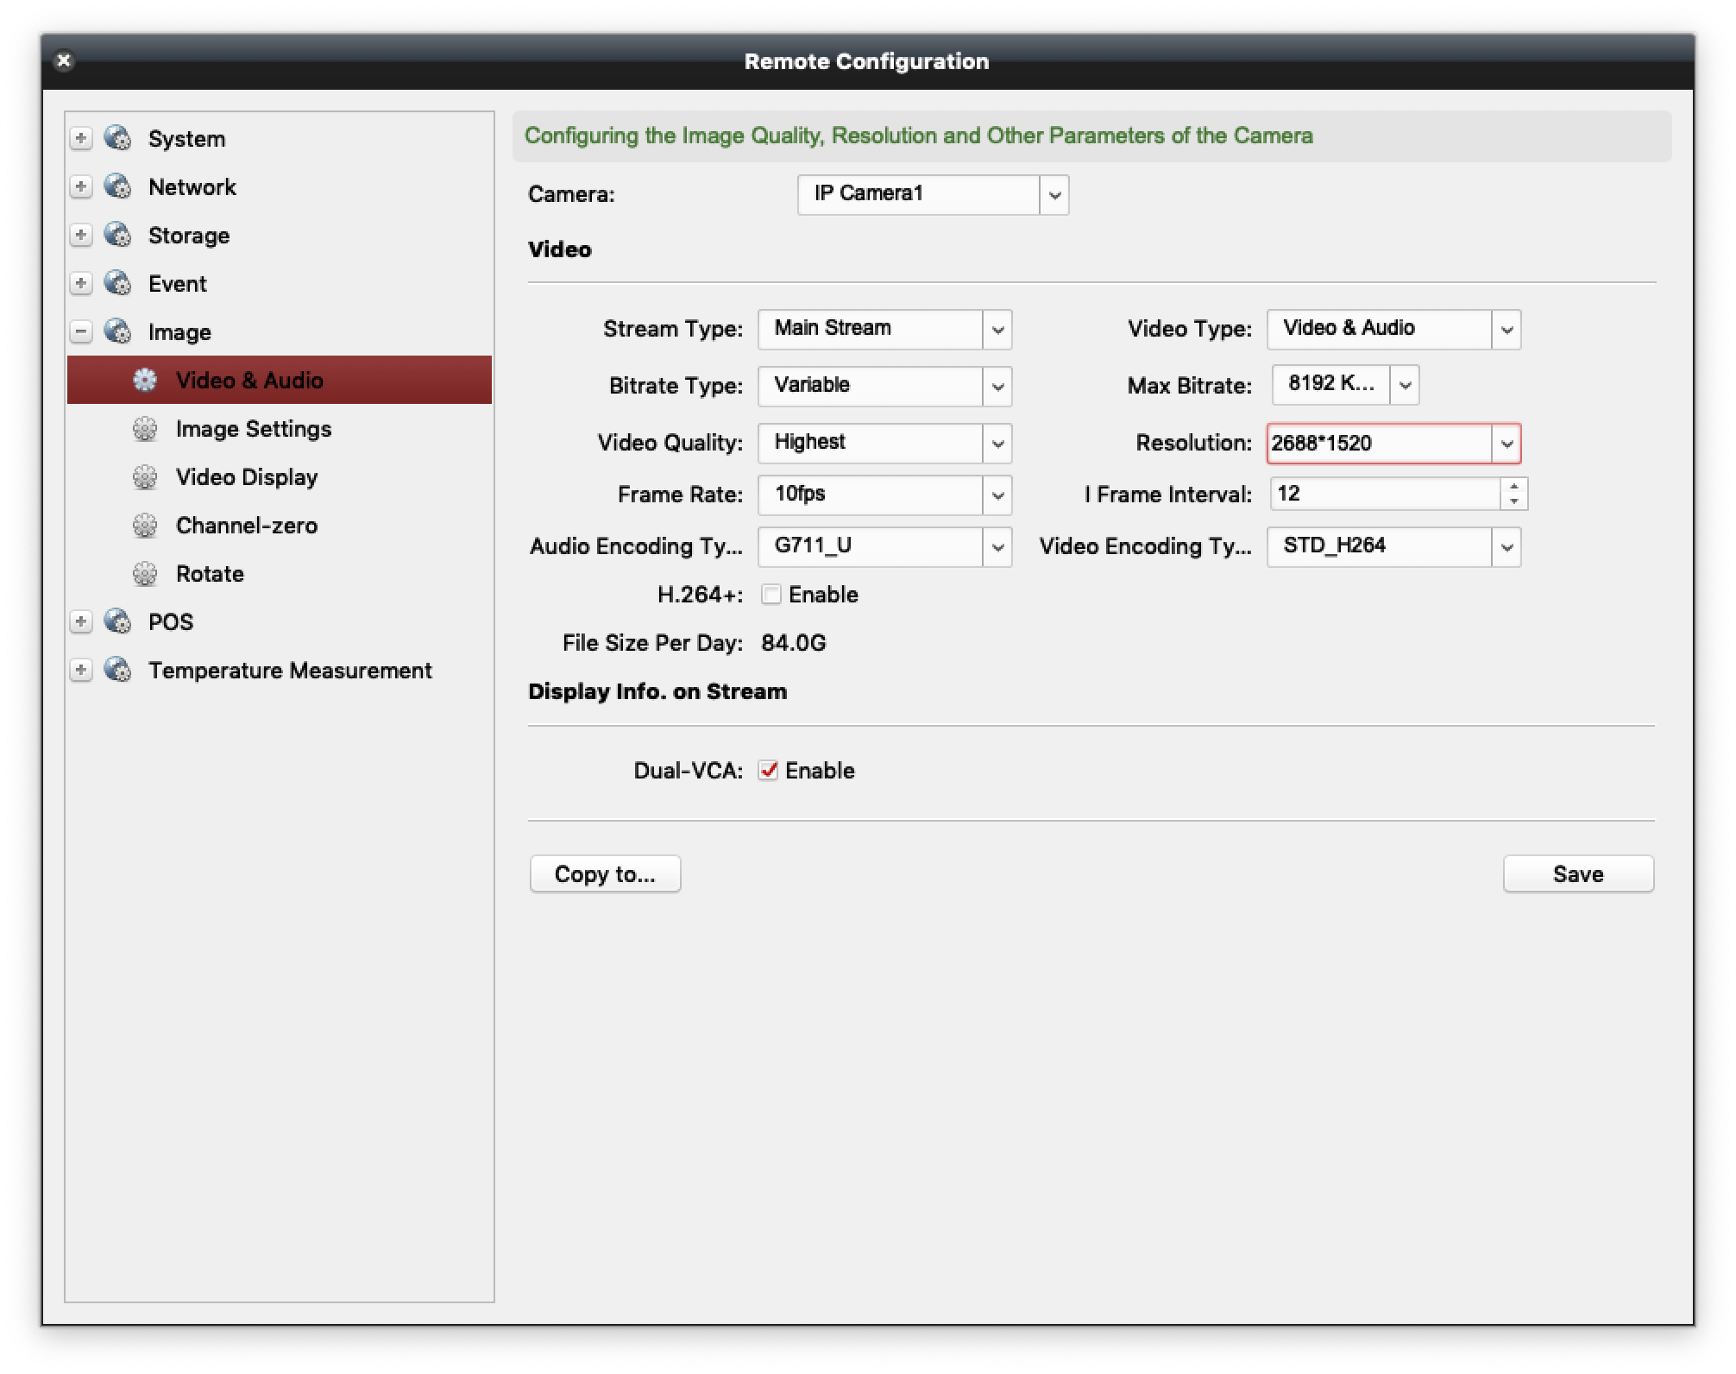This screenshot has height=1374, width=1736.
Task: Click the gear icon next to Channel-zero
Action: click(145, 526)
